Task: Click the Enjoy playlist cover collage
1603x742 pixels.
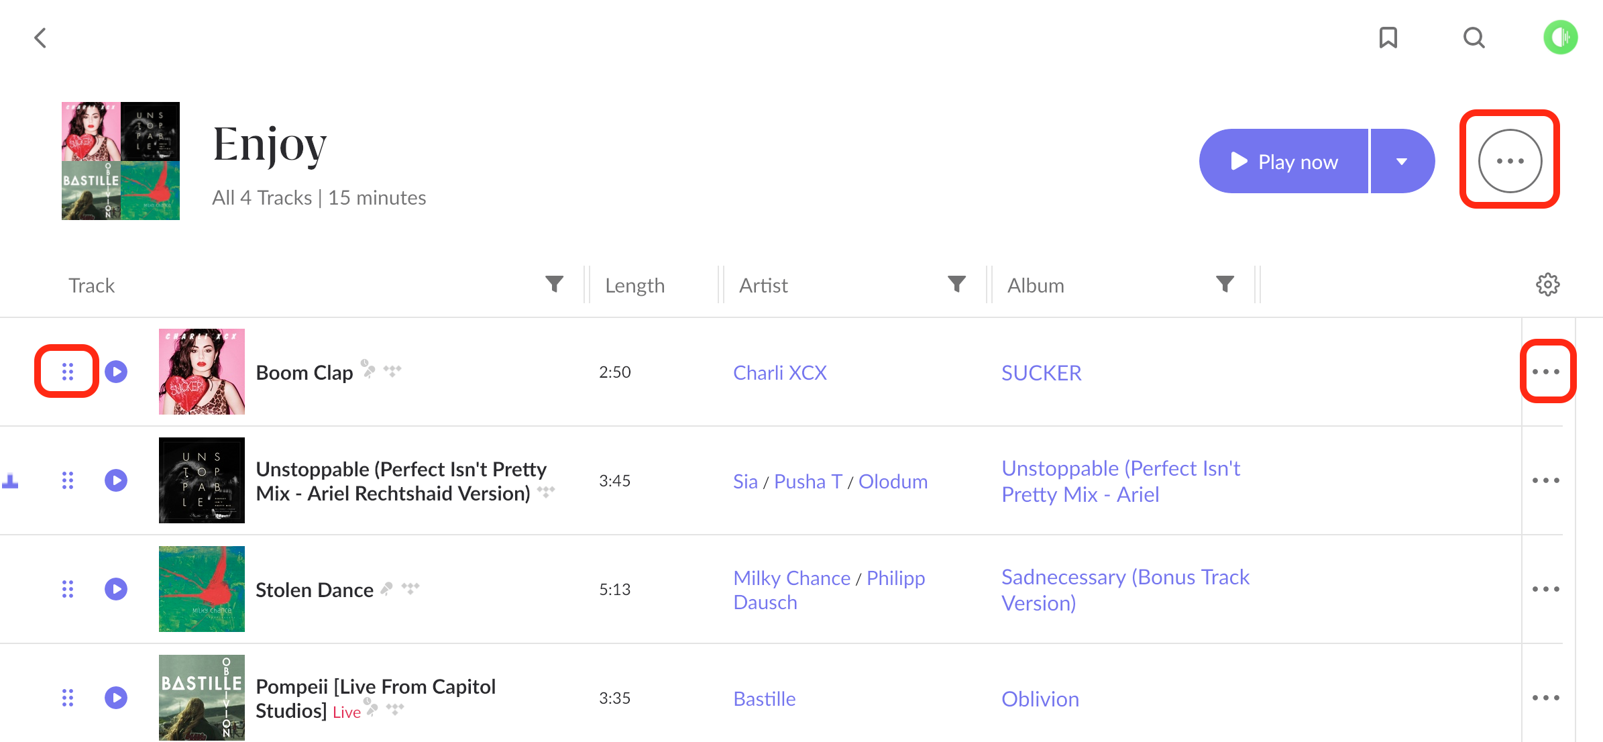Action: point(121,161)
